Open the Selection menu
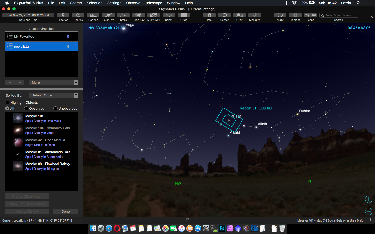375x234 pixels. pyautogui.click(x=95, y=3)
